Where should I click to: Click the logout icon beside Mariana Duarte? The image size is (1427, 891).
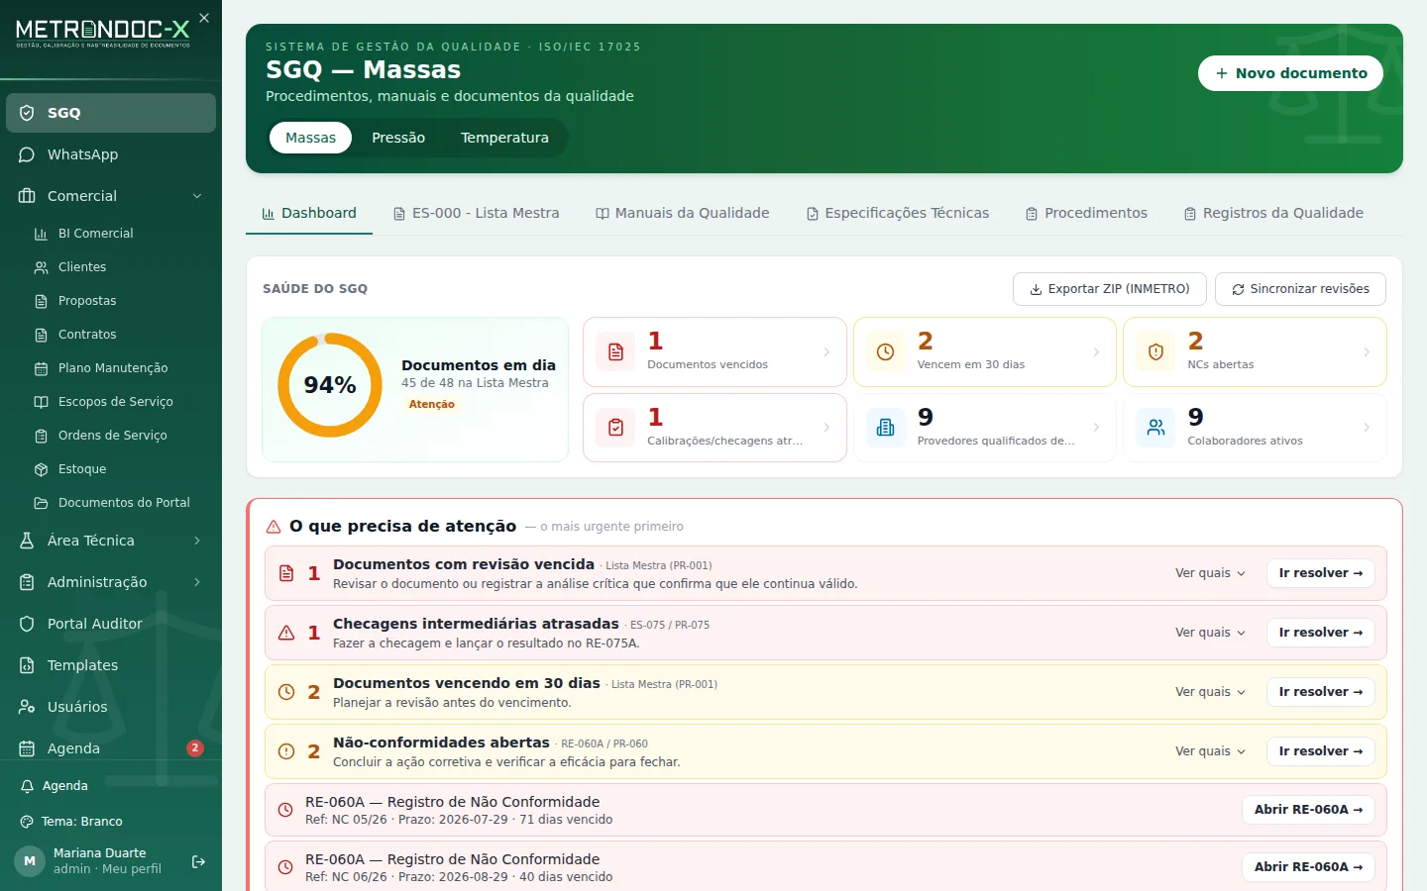tap(198, 861)
